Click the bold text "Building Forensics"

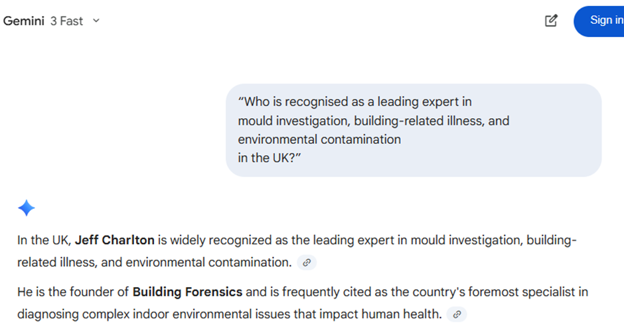point(188,292)
